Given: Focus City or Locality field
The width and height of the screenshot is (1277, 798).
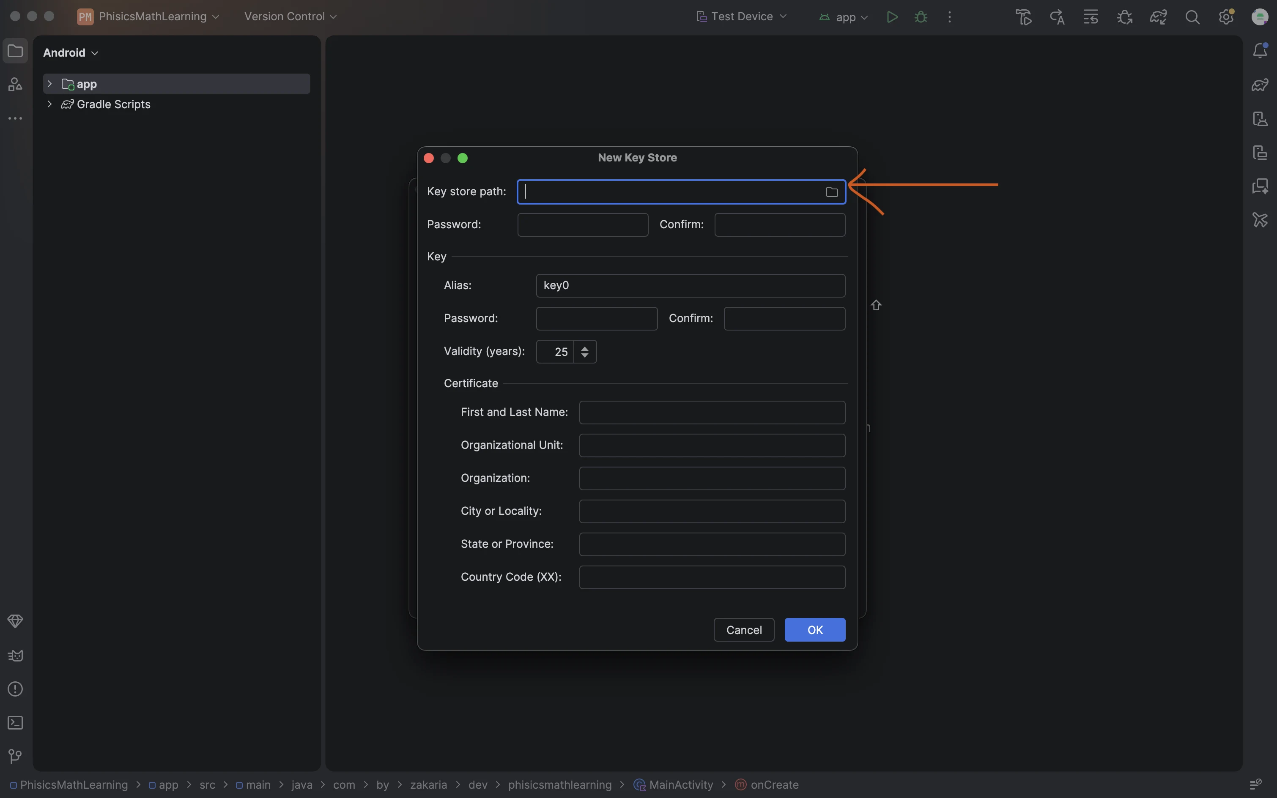Looking at the screenshot, I should click(x=712, y=511).
